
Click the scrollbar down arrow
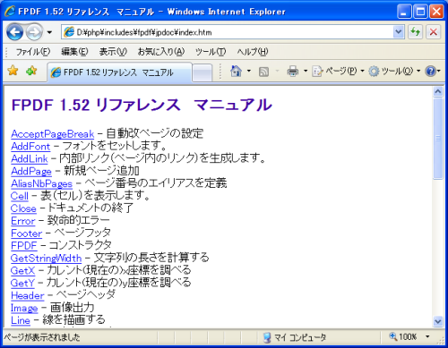438,321
